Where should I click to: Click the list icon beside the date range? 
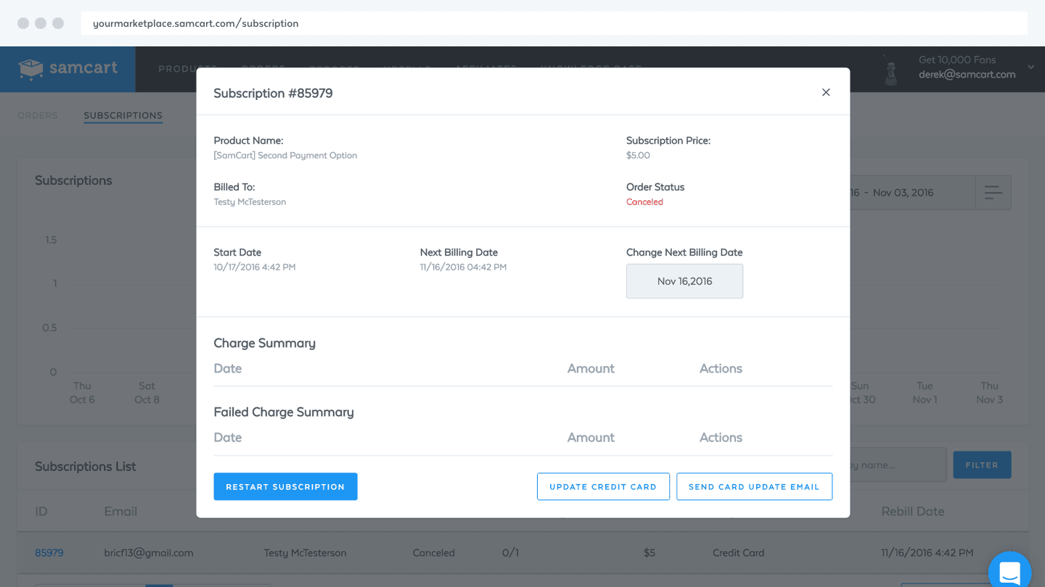tap(993, 192)
